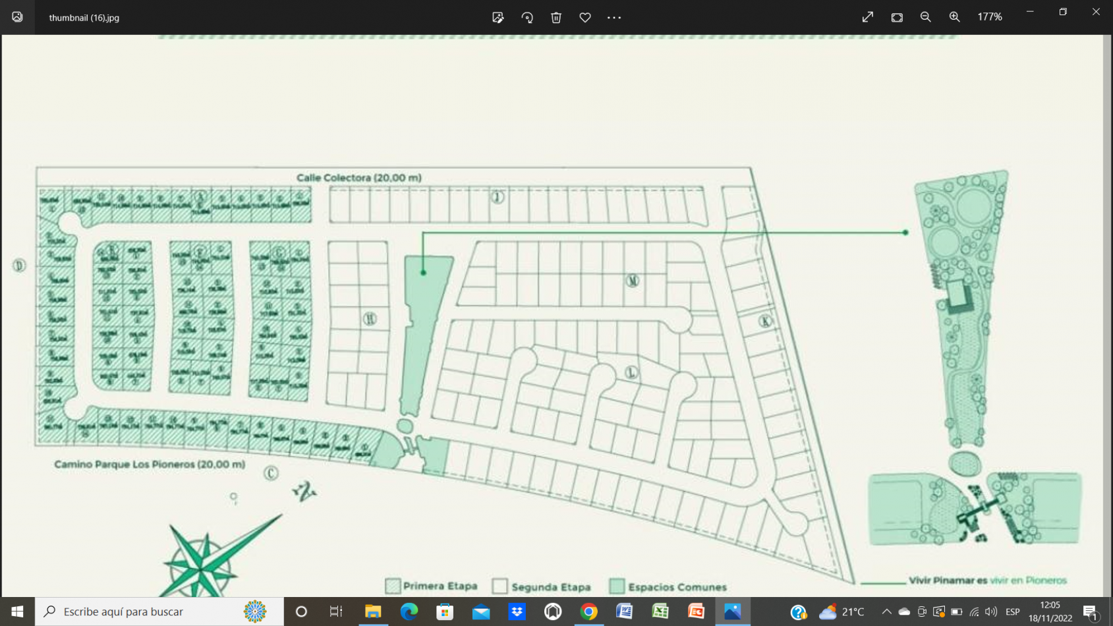1113x626 pixels.
Task: Add image to favorites heart icon
Action: [x=585, y=18]
